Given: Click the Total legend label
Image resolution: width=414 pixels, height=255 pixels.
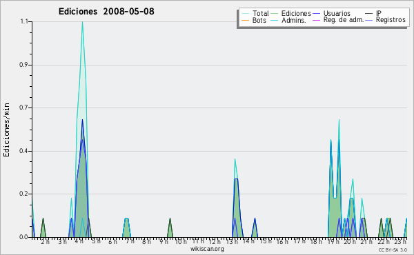Looking at the screenshot, I should [260, 13].
